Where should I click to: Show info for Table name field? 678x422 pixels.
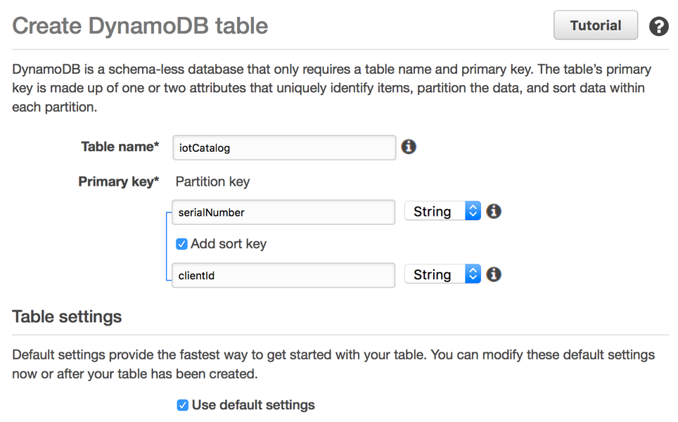409,147
